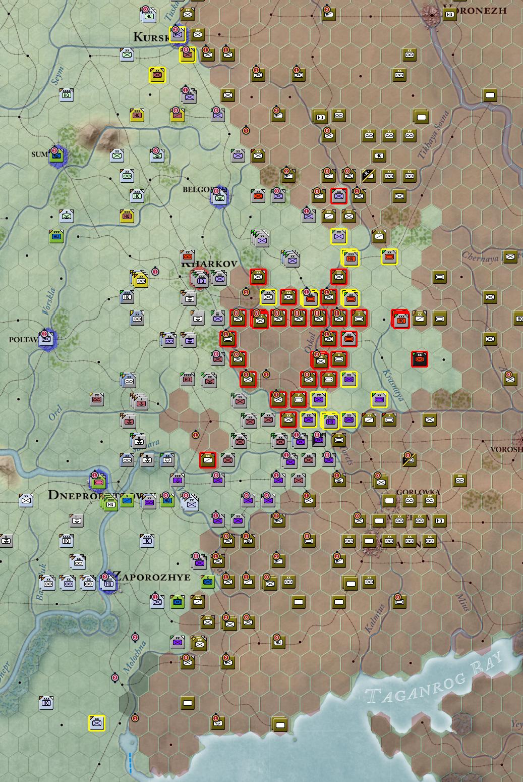523x782 pixels.
Task: Select yellow-outlined red infantry counter southwest of Kursk
Action: click(157, 75)
